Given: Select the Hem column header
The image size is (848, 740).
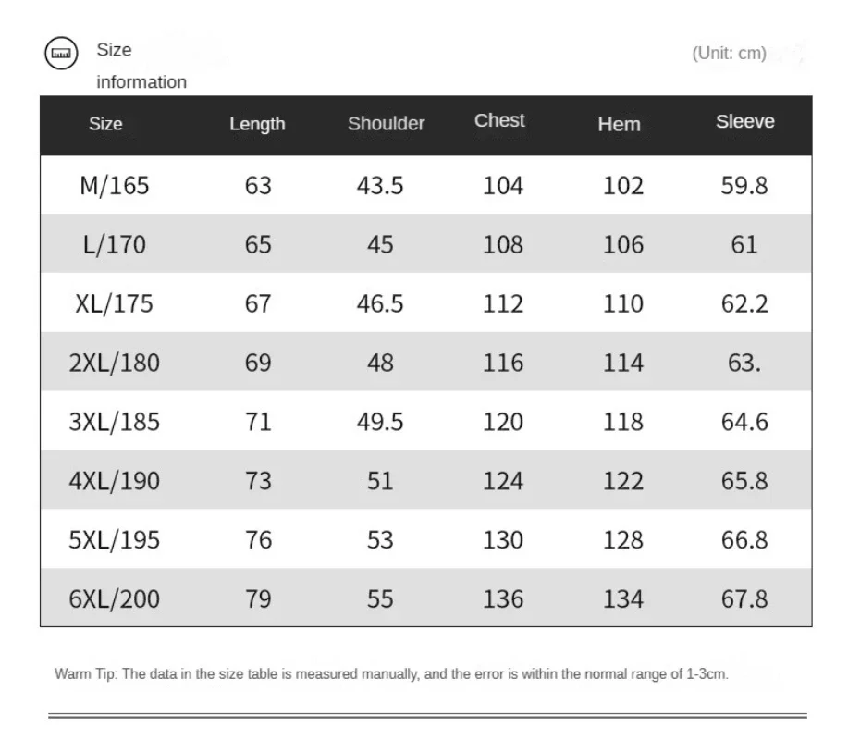Looking at the screenshot, I should click(619, 124).
